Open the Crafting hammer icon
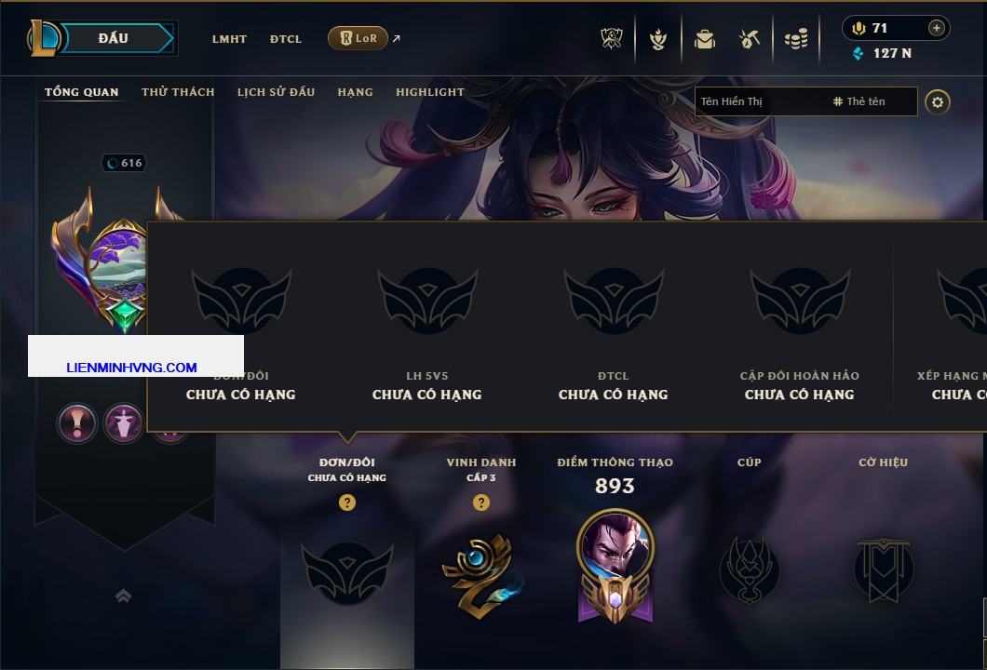 click(x=749, y=39)
